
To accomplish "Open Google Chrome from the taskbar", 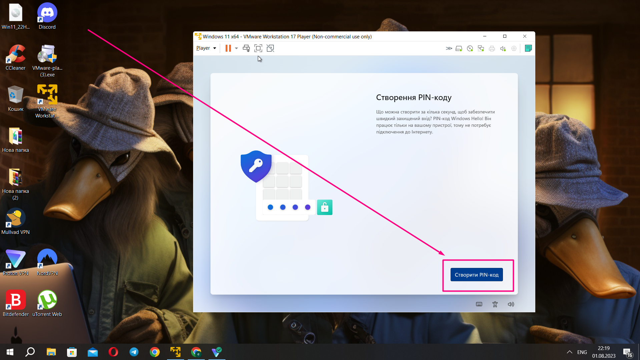I will (x=155, y=352).
